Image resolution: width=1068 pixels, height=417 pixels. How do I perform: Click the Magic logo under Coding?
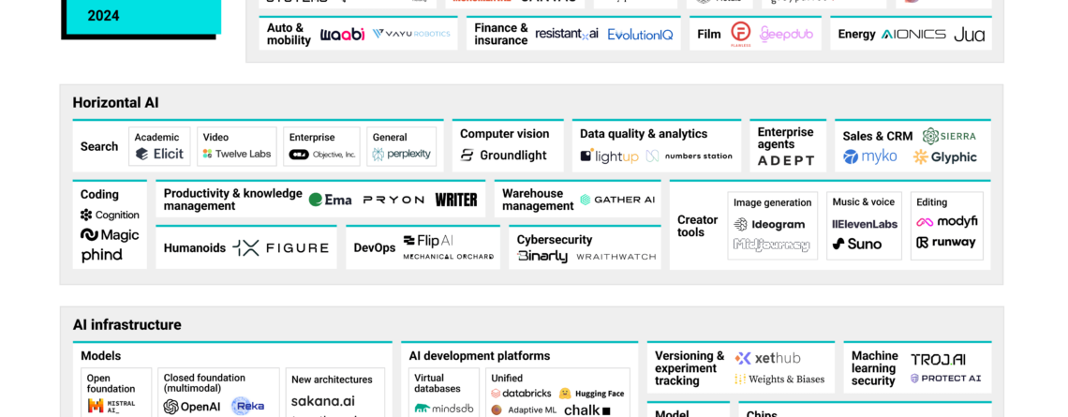110,235
